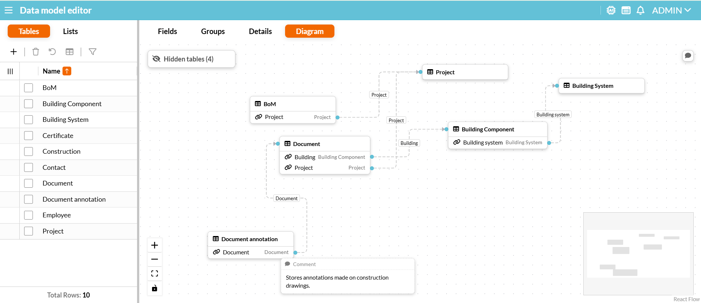This screenshot has height=303, width=701.
Task: Click the Building System diagram node
Action: 602,86
